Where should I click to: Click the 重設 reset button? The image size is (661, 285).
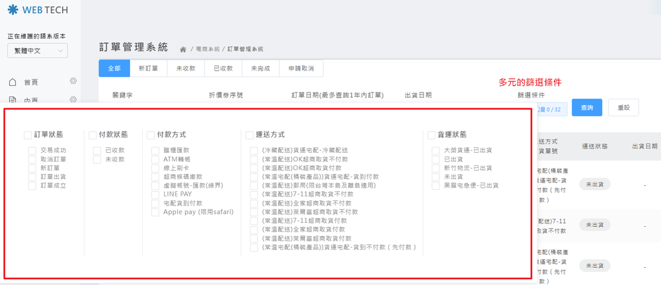coord(623,108)
